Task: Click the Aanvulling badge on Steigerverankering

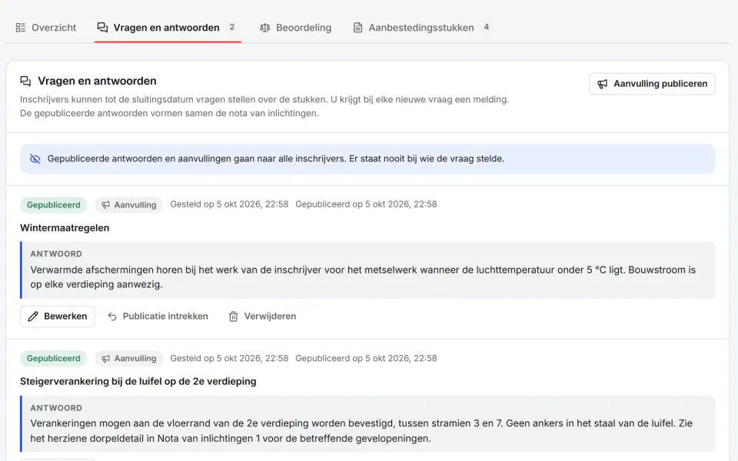Action: point(128,359)
